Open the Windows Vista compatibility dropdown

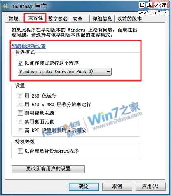[x=65, y=72]
